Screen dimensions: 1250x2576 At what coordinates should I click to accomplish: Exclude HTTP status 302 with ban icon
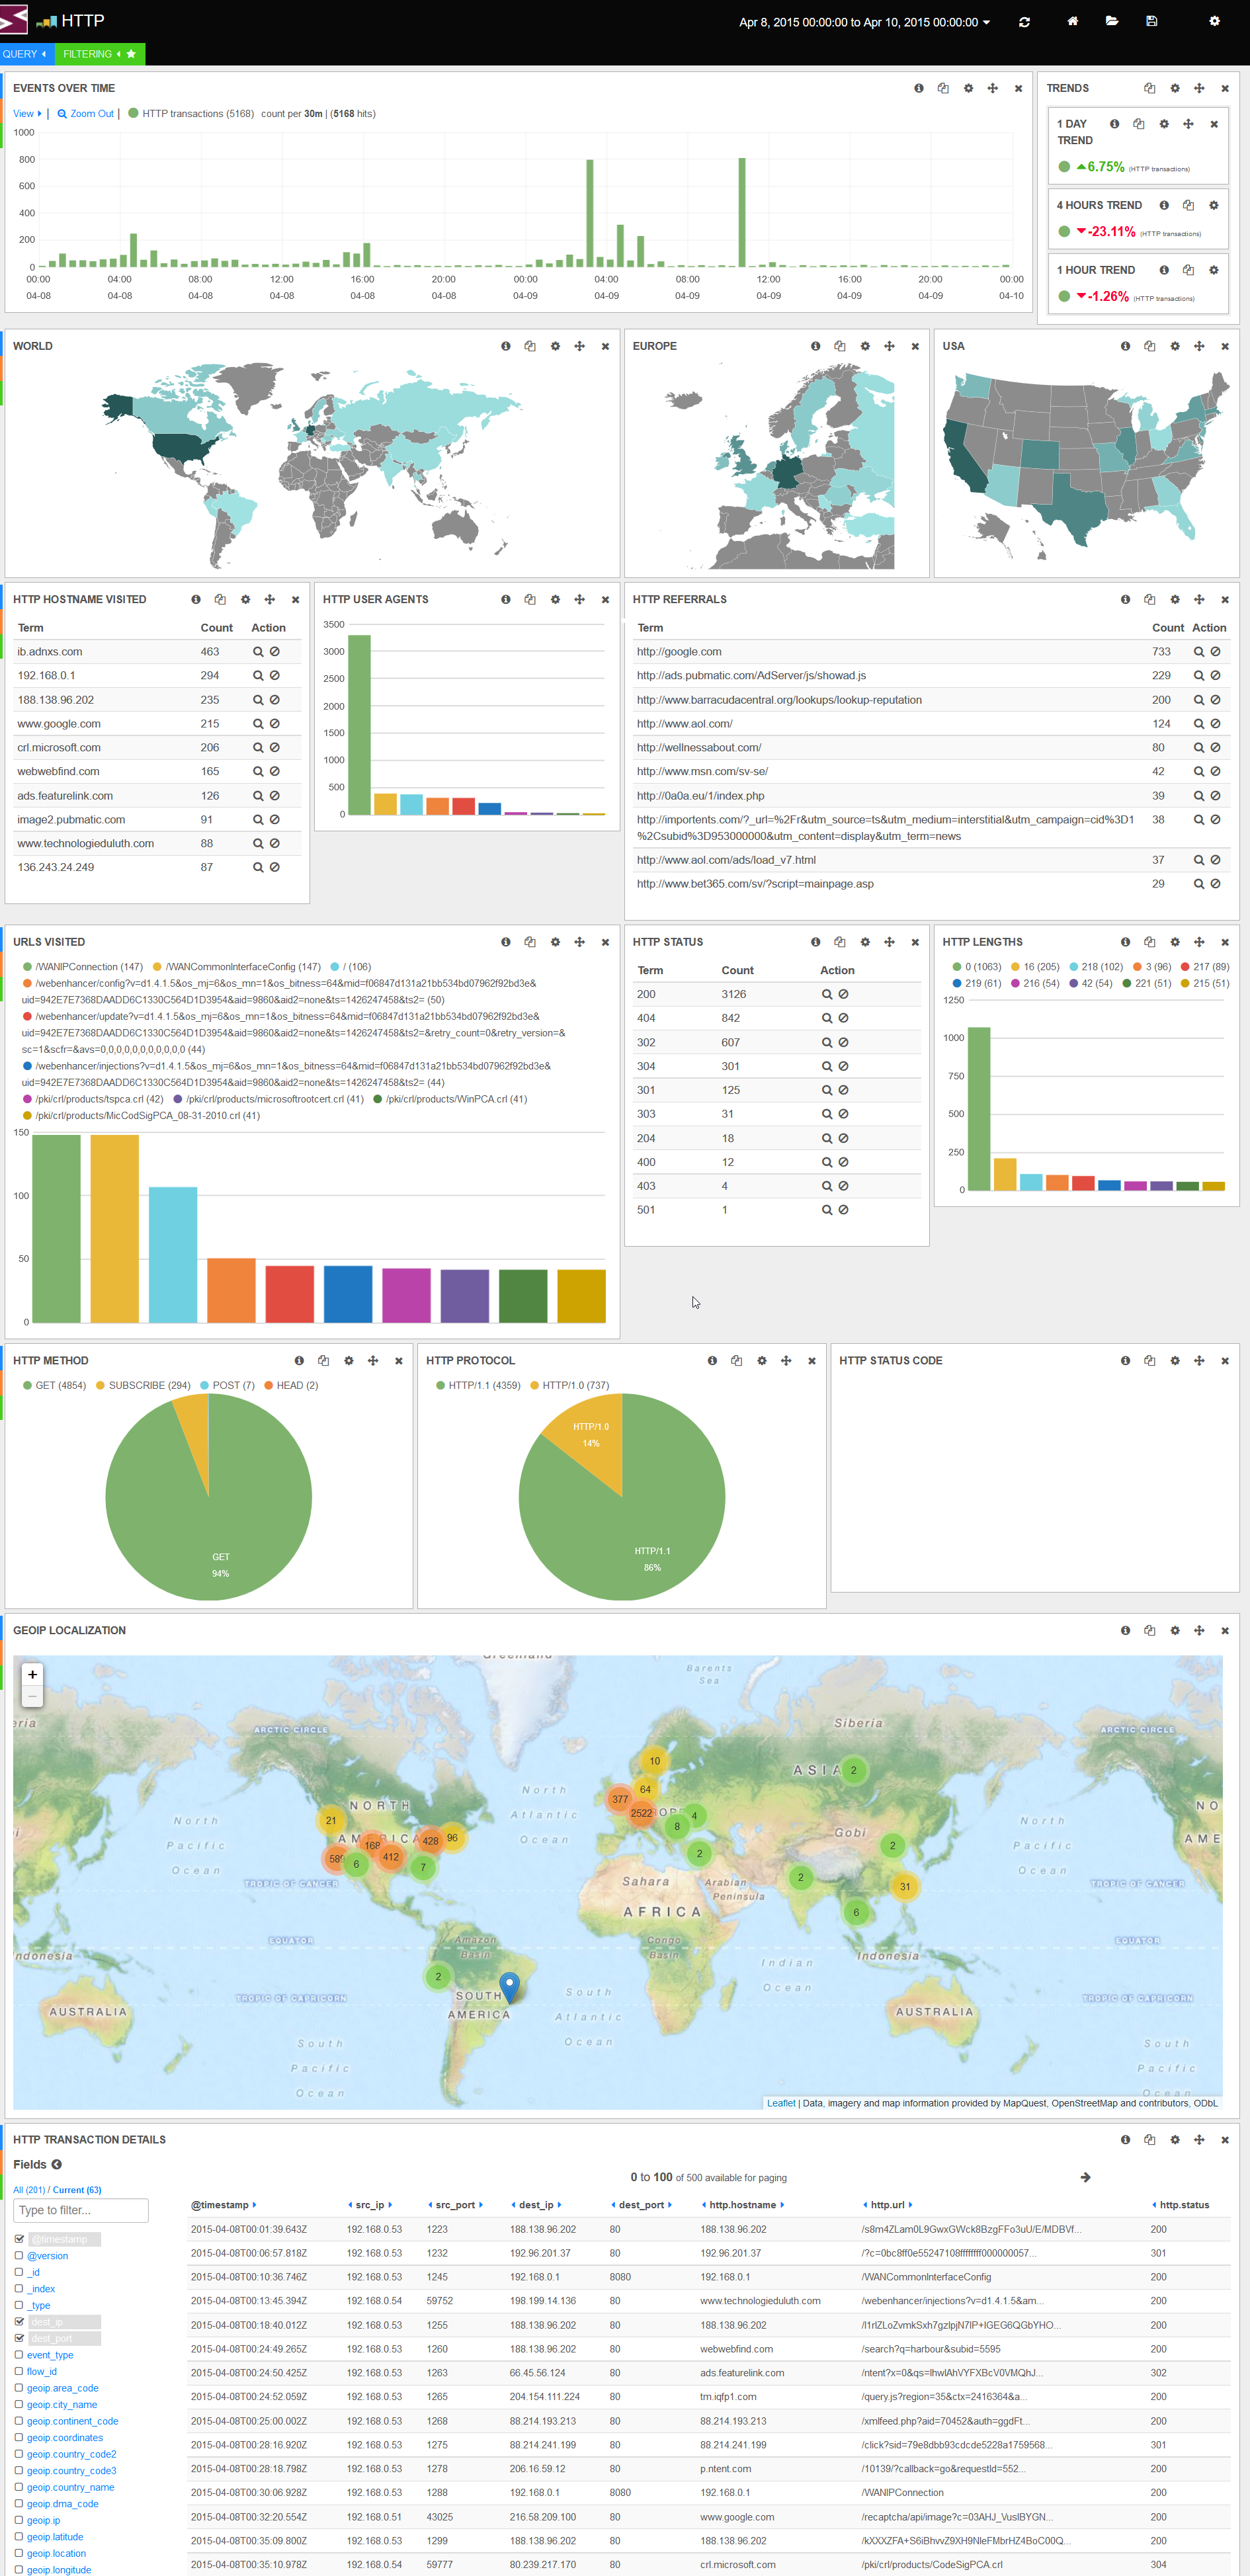(x=843, y=1042)
